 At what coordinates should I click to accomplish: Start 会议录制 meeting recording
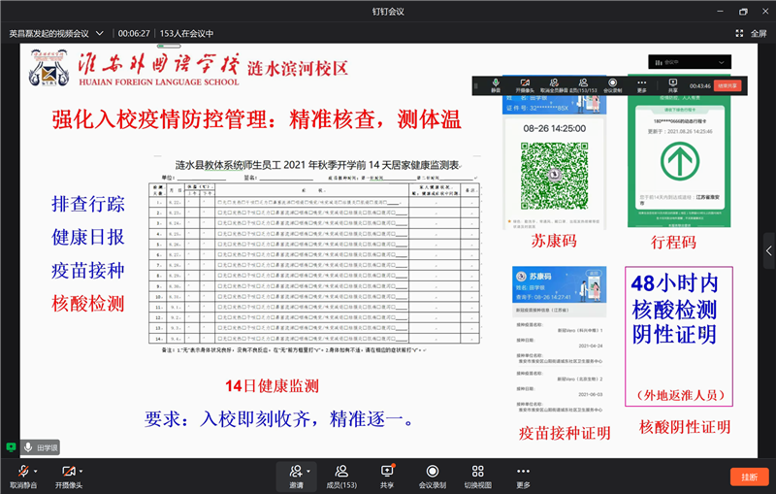click(x=433, y=471)
